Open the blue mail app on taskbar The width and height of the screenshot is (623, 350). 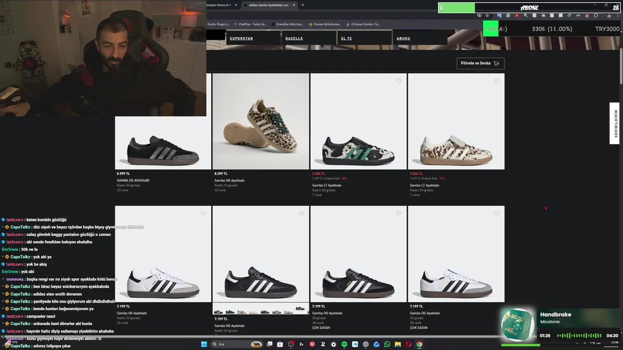pyautogui.click(x=376, y=344)
